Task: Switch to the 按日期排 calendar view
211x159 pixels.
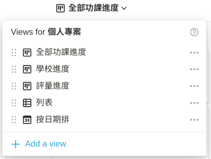Action: coord(53,120)
